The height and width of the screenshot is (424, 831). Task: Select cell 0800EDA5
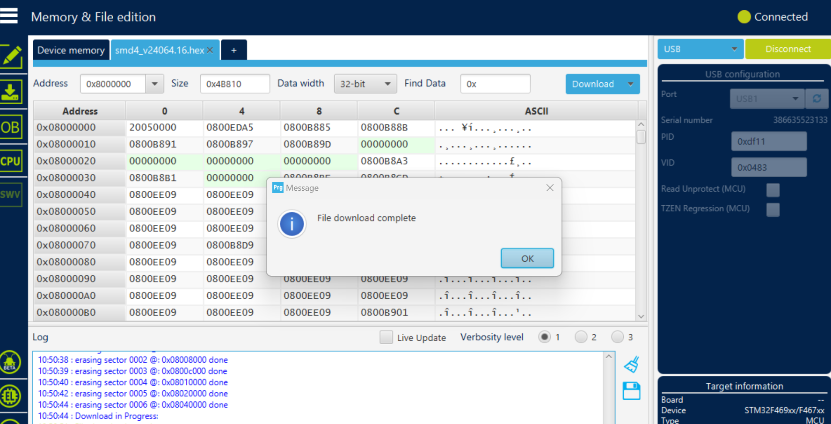pyautogui.click(x=241, y=127)
